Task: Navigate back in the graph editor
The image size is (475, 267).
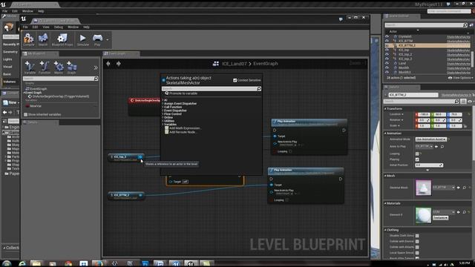Action: (108, 64)
